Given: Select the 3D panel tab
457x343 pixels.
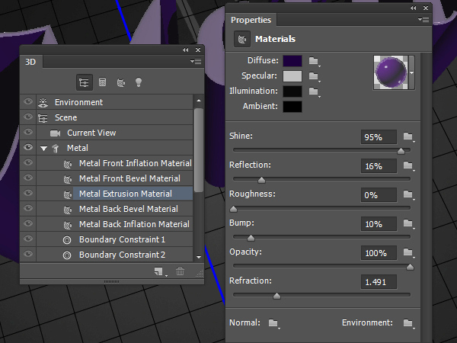Looking at the screenshot, I should (30, 61).
